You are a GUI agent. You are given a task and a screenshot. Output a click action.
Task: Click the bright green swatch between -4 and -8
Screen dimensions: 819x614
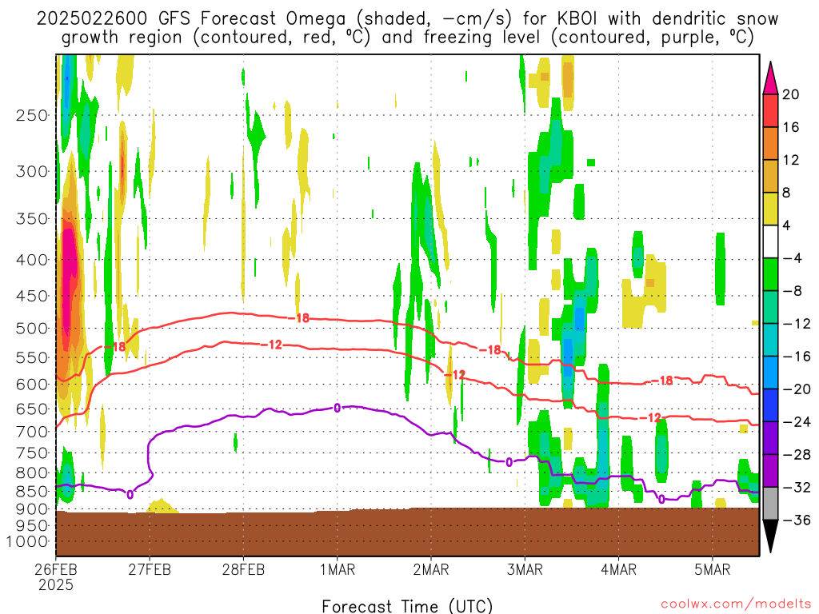tap(770, 274)
